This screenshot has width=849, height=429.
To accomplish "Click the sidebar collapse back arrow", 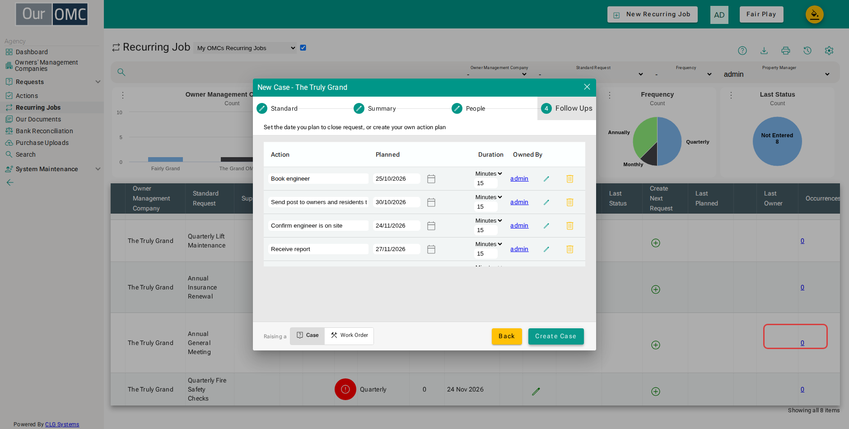I will point(10,182).
